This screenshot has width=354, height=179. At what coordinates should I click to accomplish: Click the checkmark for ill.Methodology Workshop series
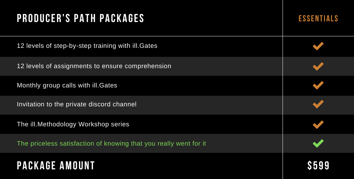tap(318, 125)
